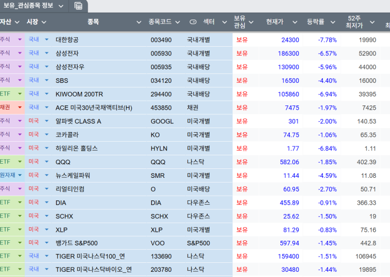Open filter arrow on 섹터 column header

224,22
